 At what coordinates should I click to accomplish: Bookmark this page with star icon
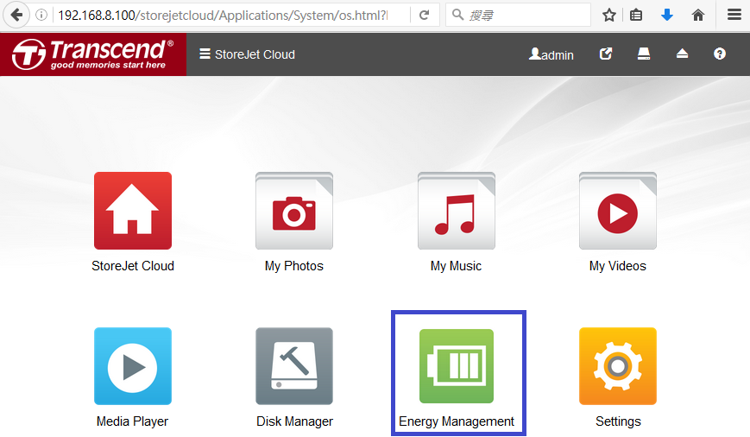(609, 16)
